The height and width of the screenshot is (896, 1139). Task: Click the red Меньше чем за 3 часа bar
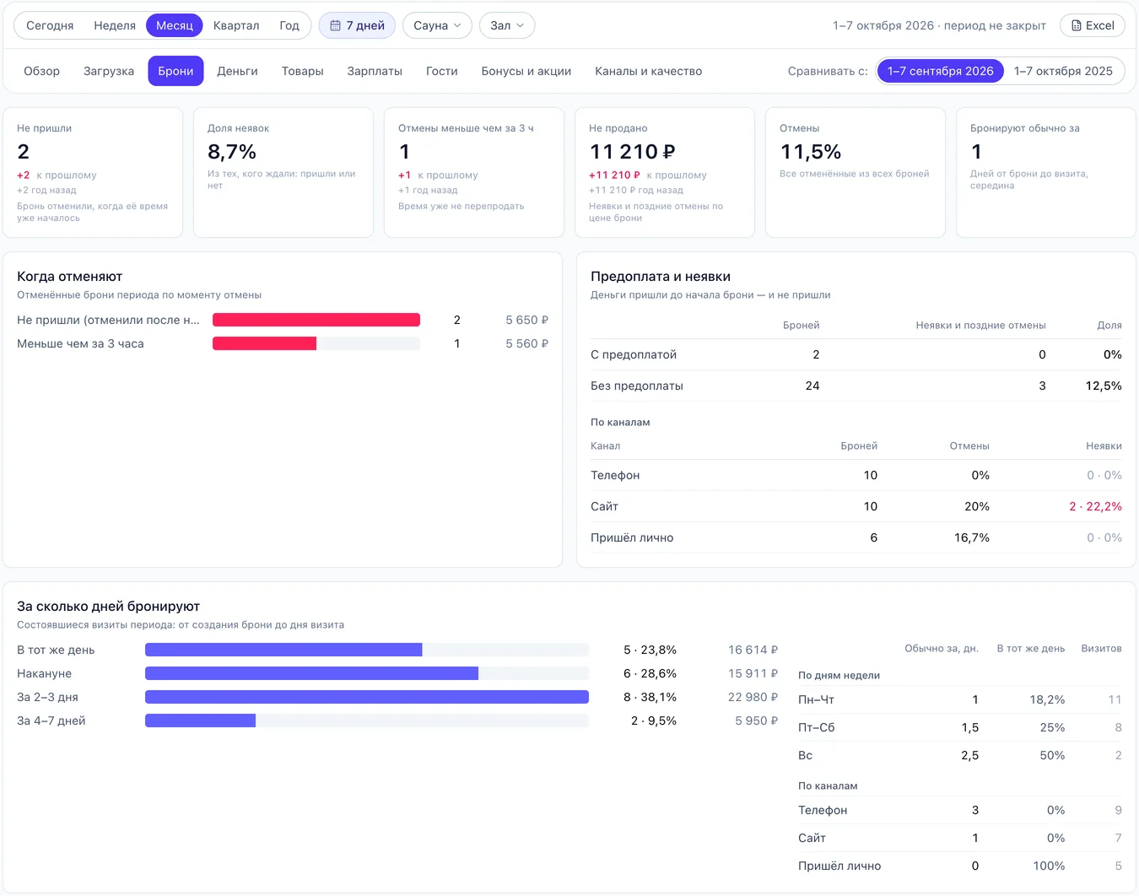264,343
